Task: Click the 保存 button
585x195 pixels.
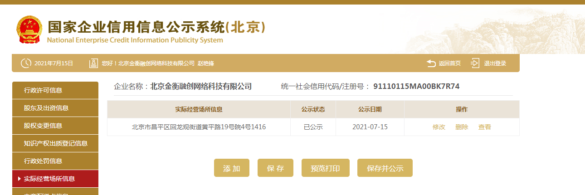Action: (275, 168)
